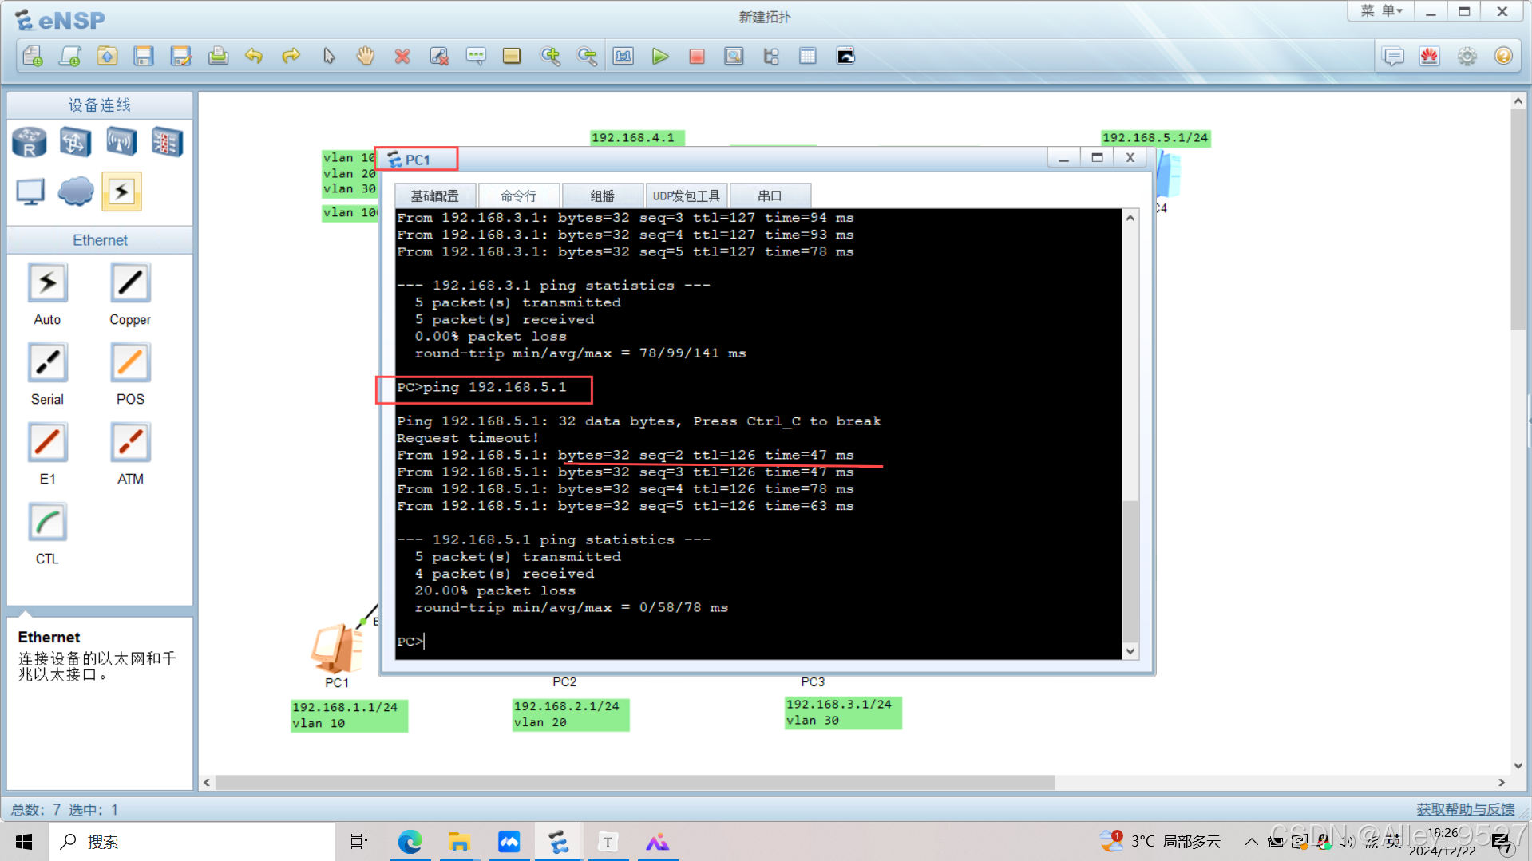Viewport: 1532px width, 861px height.
Task: Start devices with green play icon
Action: click(x=659, y=56)
